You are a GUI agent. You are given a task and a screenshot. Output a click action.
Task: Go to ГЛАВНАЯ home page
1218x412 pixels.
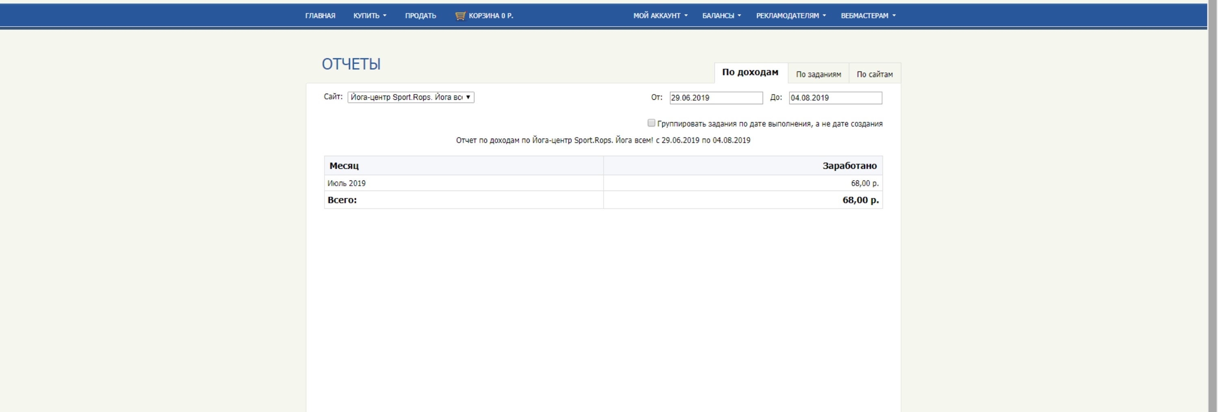[x=320, y=15]
